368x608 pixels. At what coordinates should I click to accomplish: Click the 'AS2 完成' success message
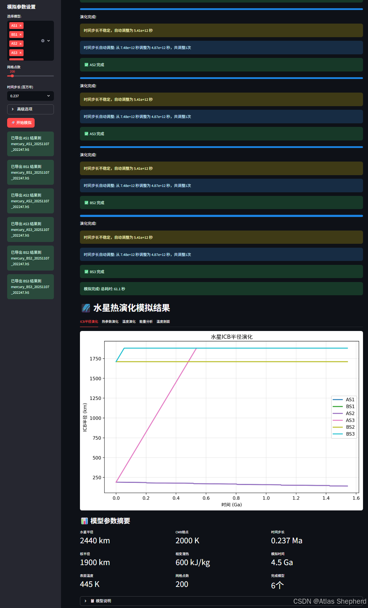pyautogui.click(x=221, y=65)
